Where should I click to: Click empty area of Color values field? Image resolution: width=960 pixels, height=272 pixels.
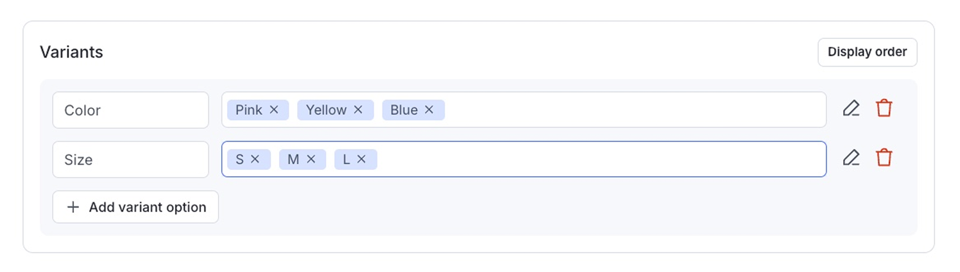pyautogui.click(x=621, y=110)
